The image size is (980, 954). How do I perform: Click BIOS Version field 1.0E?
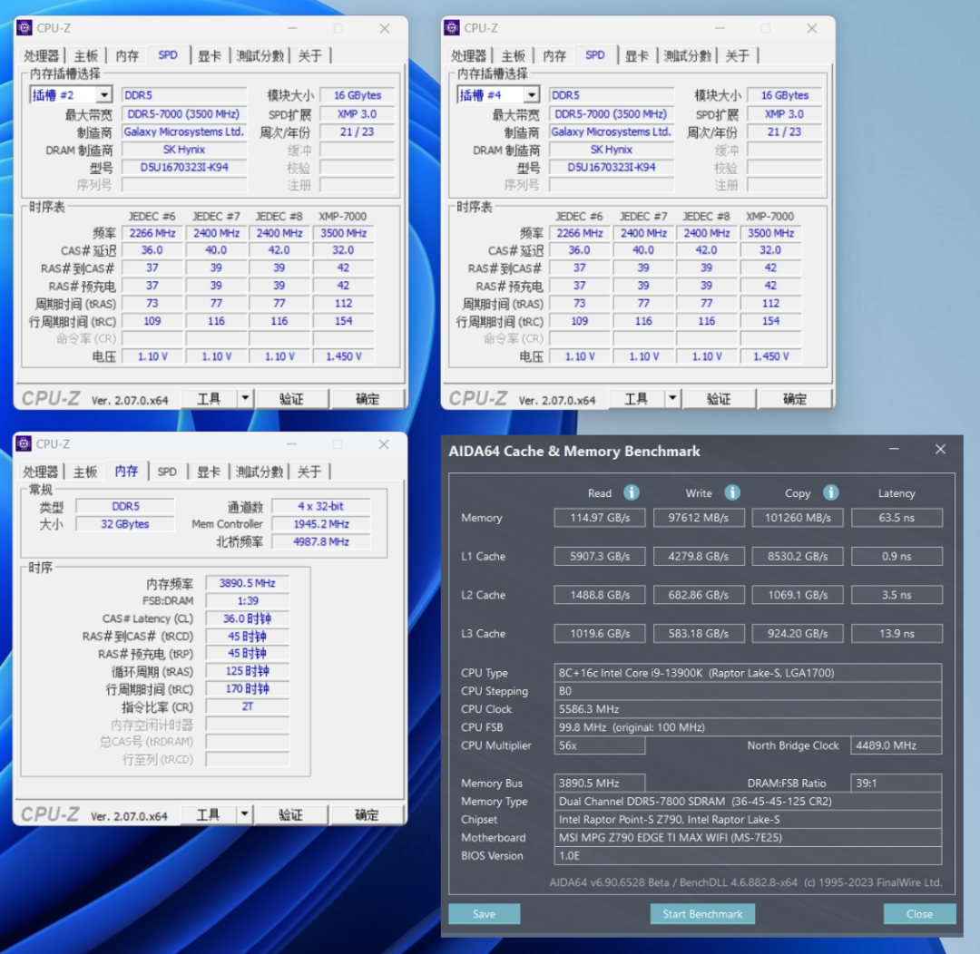748,855
